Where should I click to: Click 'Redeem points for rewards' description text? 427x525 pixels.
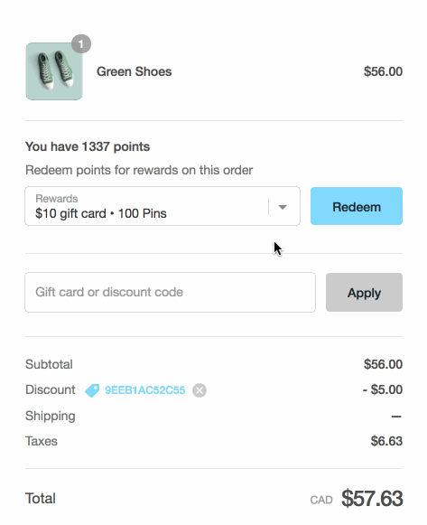pyautogui.click(x=139, y=170)
